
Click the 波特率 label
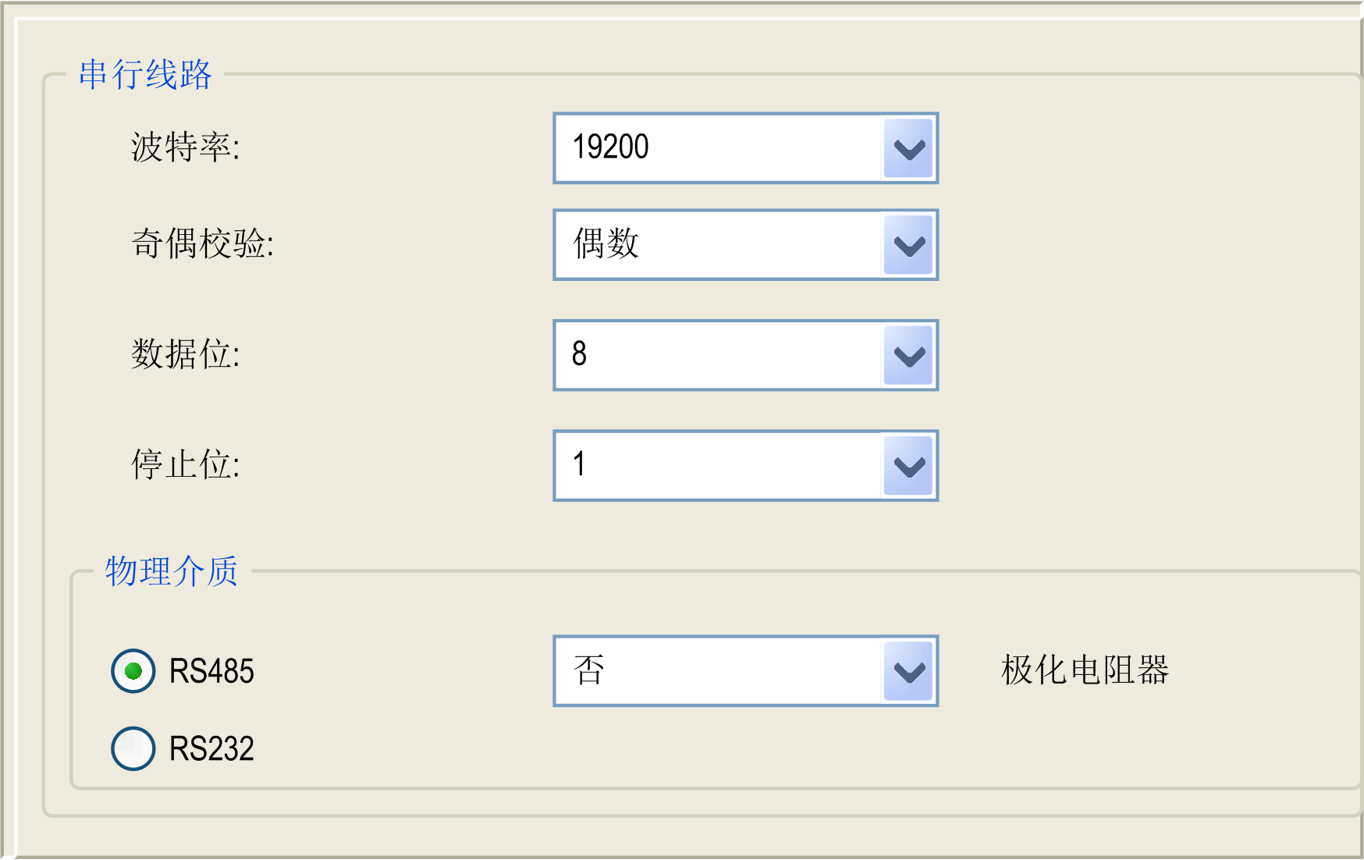pyautogui.click(x=186, y=147)
